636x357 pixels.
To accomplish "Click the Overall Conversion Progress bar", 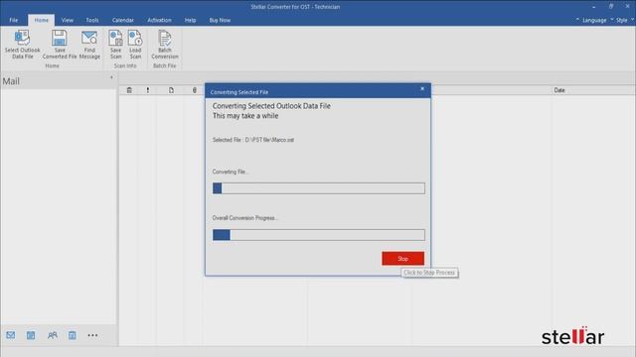I will tap(319, 235).
